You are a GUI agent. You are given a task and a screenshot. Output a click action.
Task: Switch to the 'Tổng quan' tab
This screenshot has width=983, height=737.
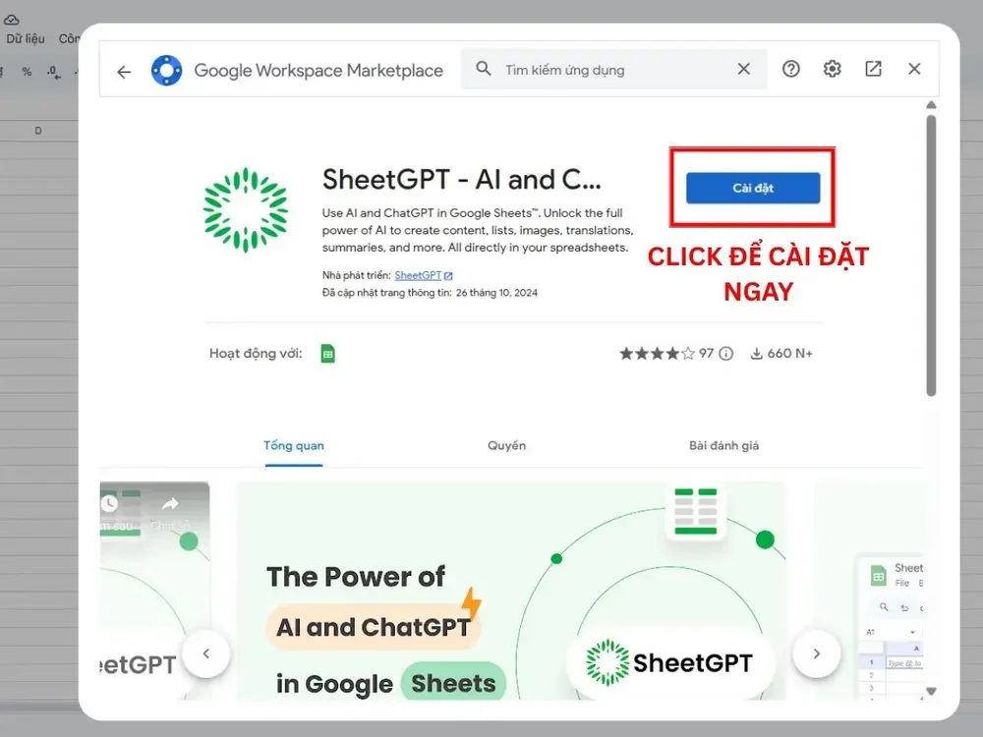pos(293,445)
